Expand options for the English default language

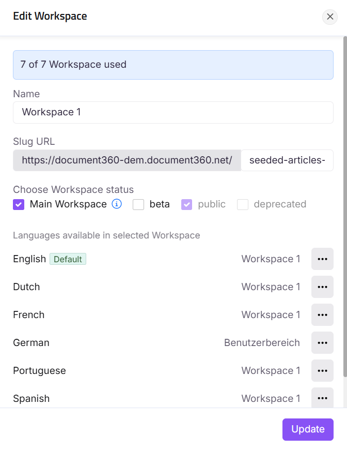pos(322,259)
